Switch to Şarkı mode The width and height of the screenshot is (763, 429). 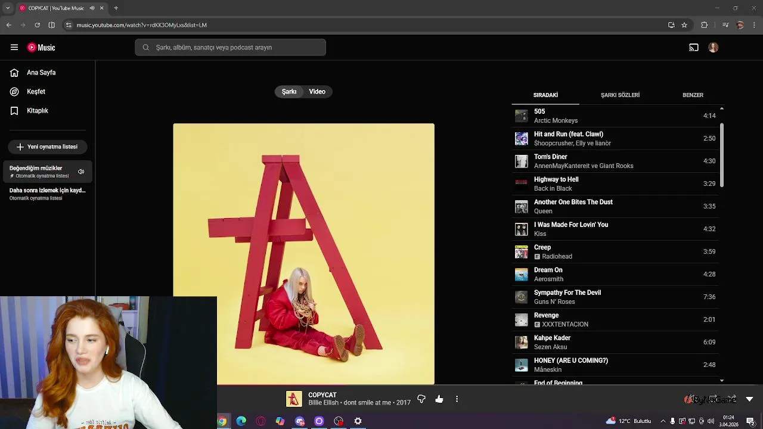click(x=289, y=92)
